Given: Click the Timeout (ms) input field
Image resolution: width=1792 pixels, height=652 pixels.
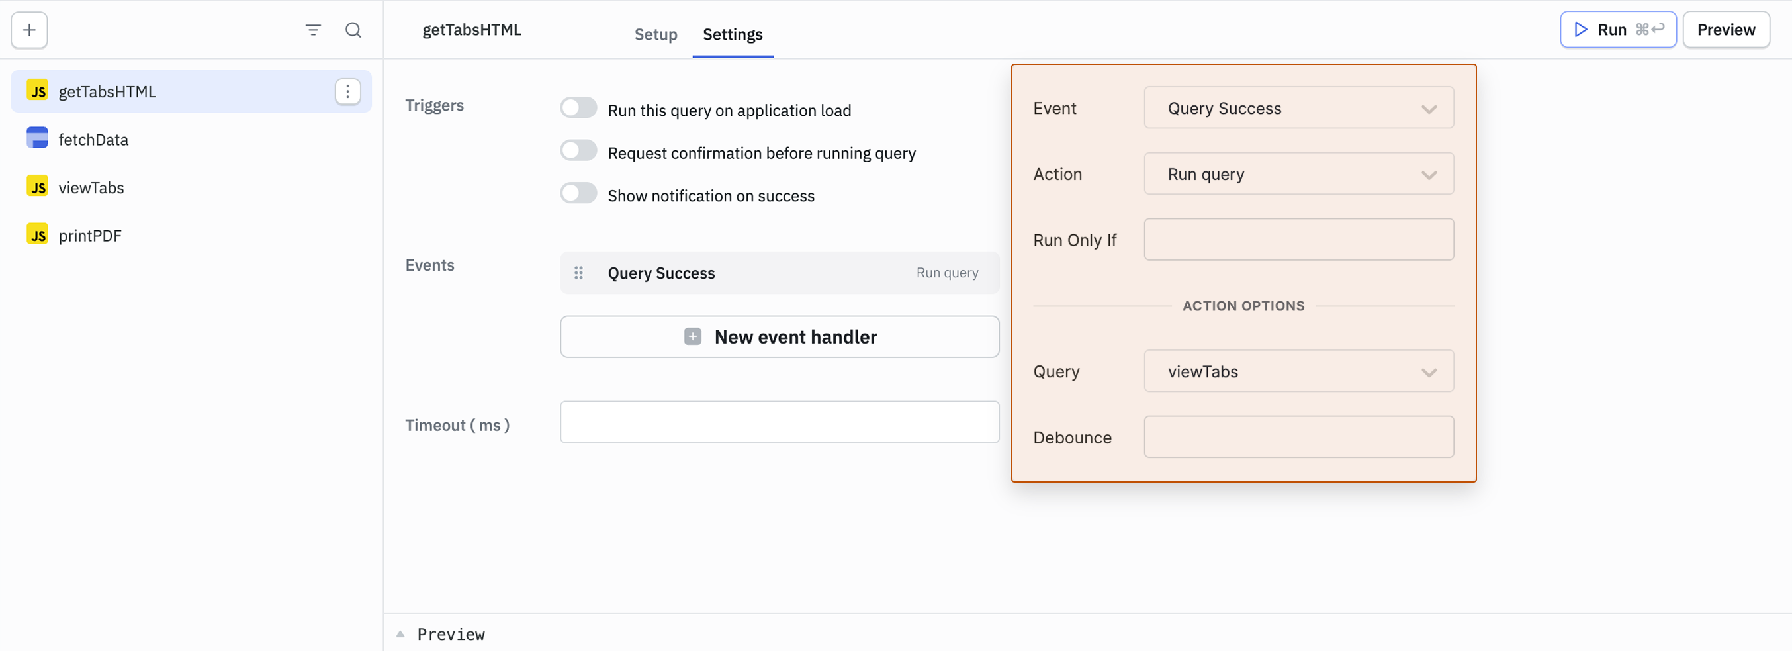Looking at the screenshot, I should pos(778,422).
